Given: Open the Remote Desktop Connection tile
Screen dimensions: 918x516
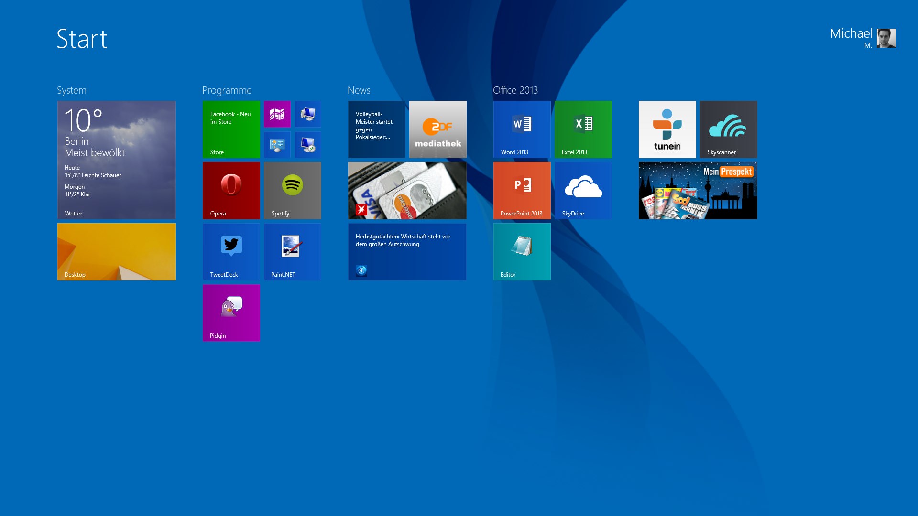Looking at the screenshot, I should [x=308, y=145].
